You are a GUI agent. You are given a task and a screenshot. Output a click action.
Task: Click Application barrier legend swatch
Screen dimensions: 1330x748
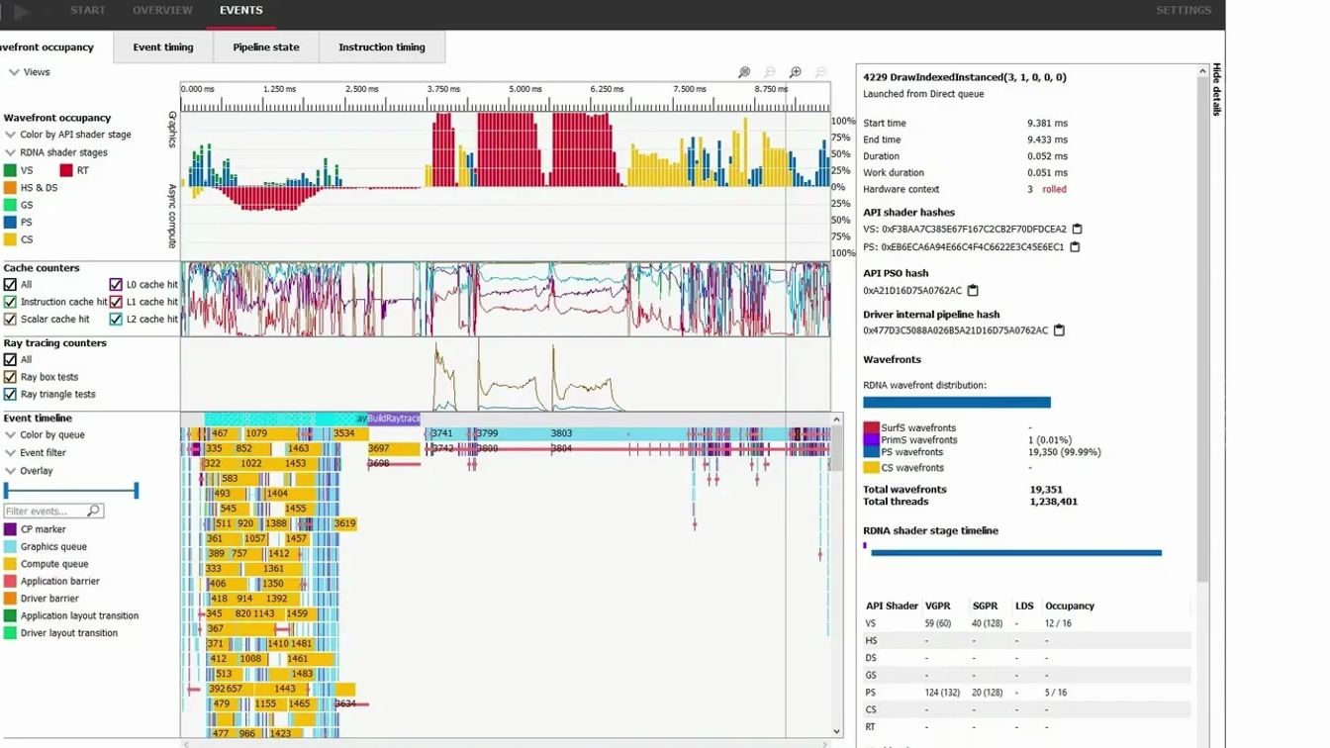coord(10,581)
